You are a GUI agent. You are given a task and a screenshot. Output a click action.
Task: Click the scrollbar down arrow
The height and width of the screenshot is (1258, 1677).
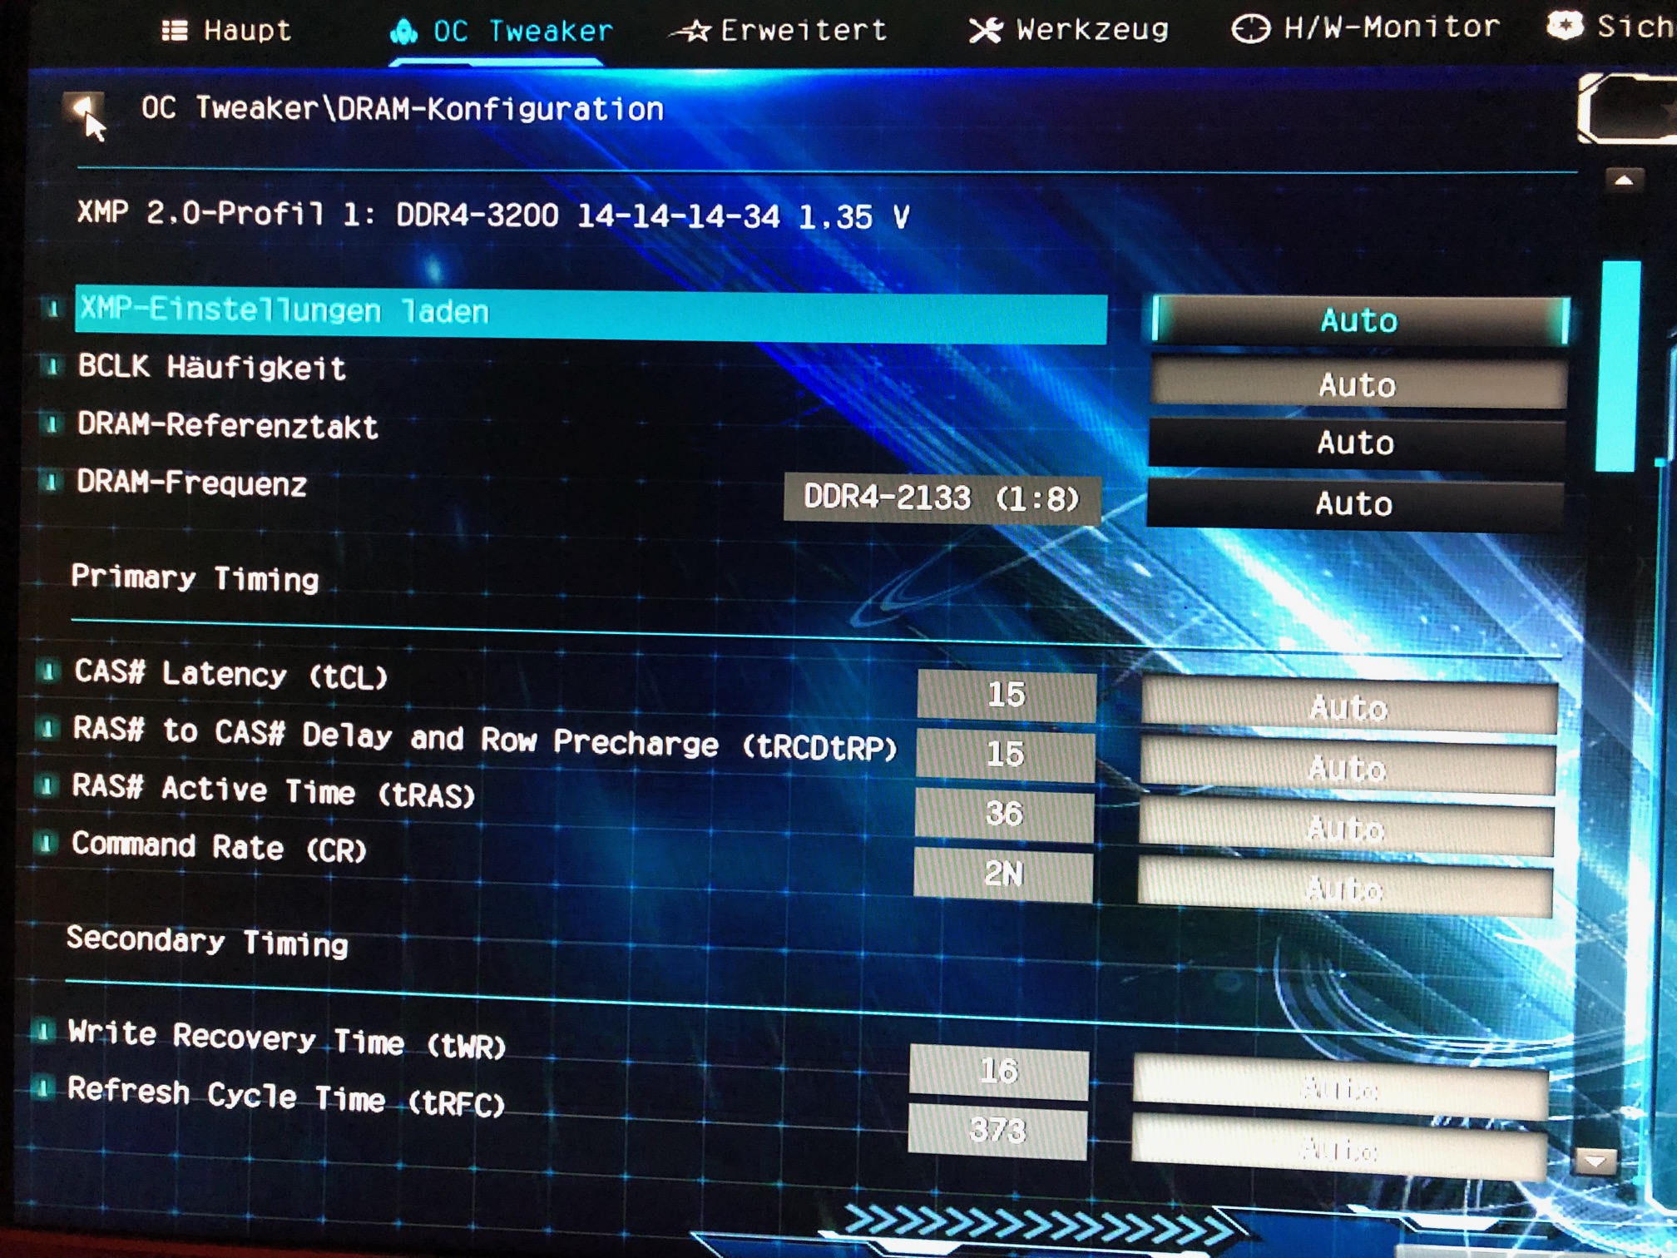[1595, 1161]
